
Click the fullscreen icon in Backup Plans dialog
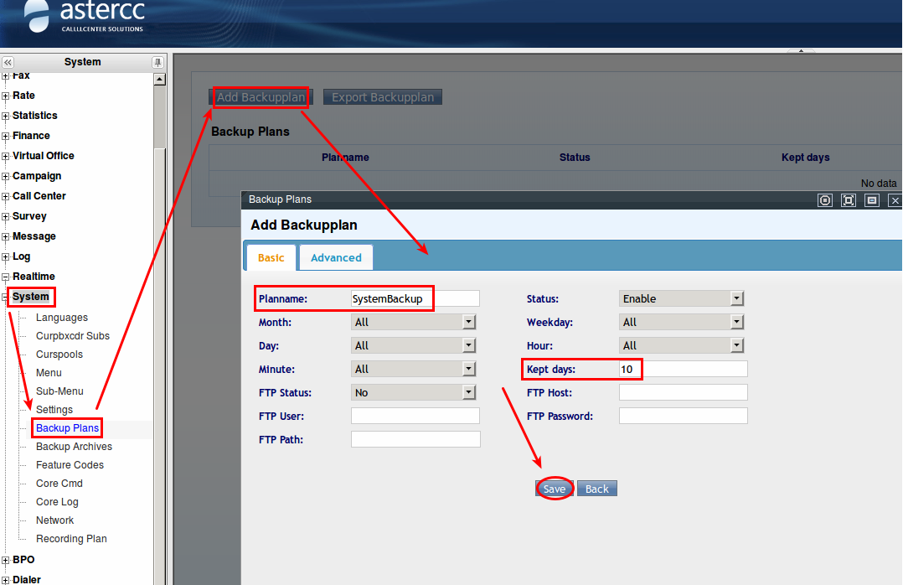pyautogui.click(x=849, y=200)
